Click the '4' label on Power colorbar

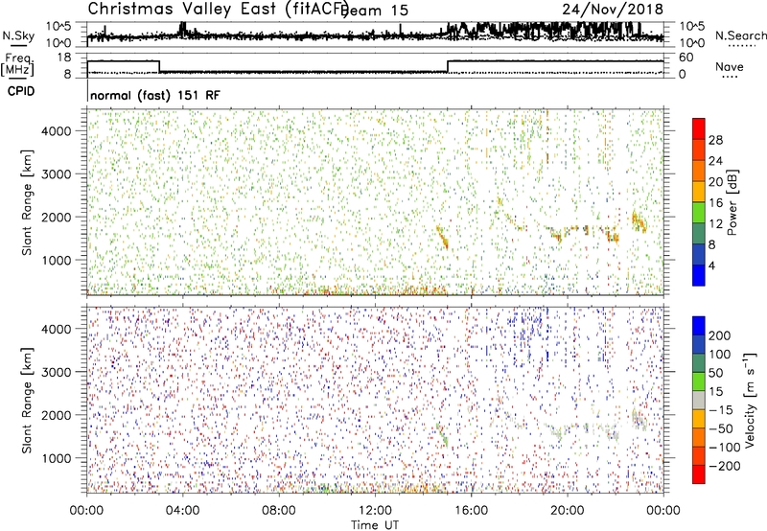[711, 265]
